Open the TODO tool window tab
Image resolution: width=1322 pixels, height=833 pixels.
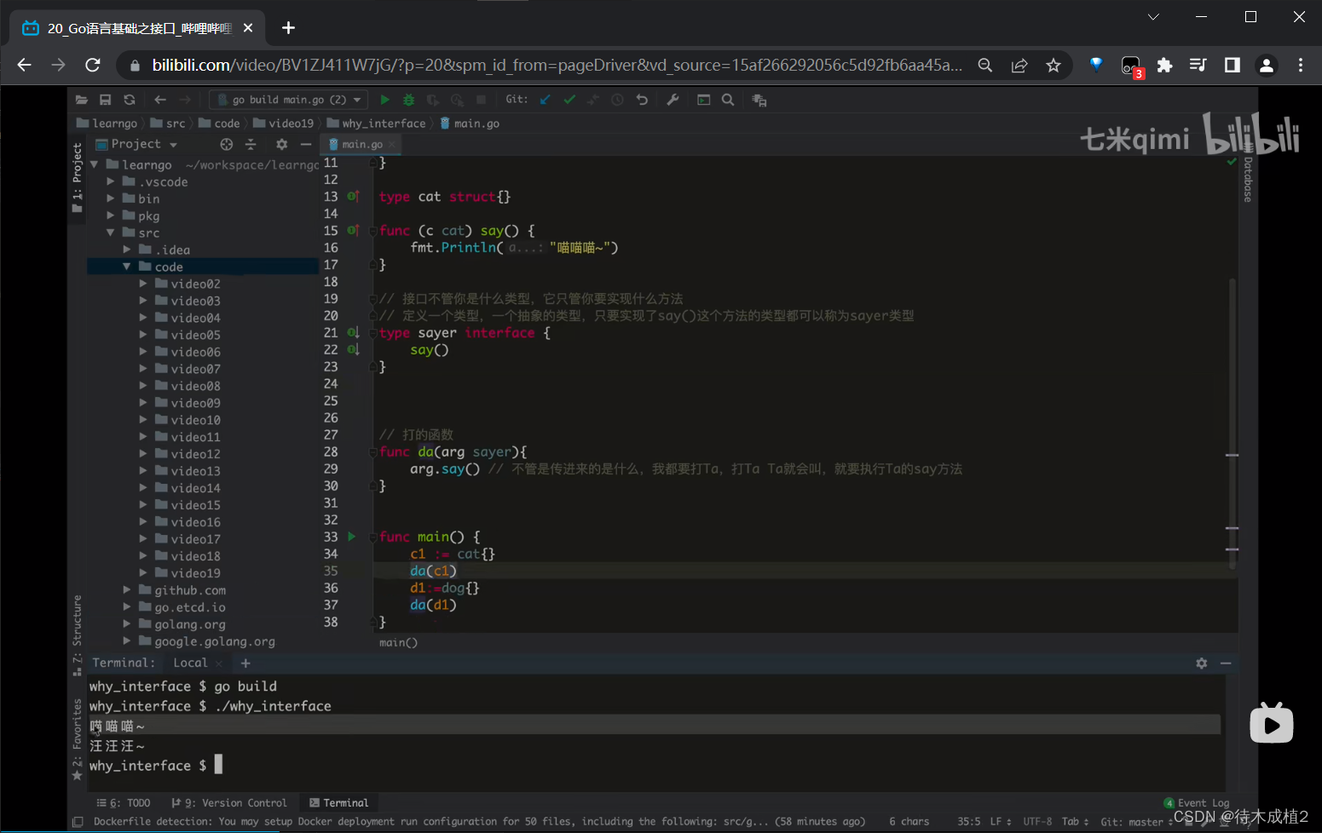pos(124,802)
